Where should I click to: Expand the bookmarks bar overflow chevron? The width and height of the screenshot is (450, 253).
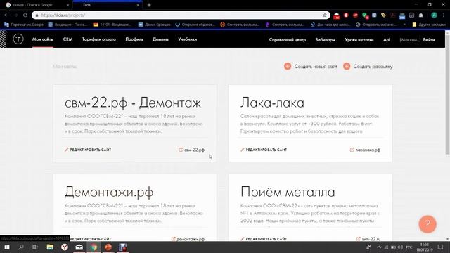coord(405,25)
